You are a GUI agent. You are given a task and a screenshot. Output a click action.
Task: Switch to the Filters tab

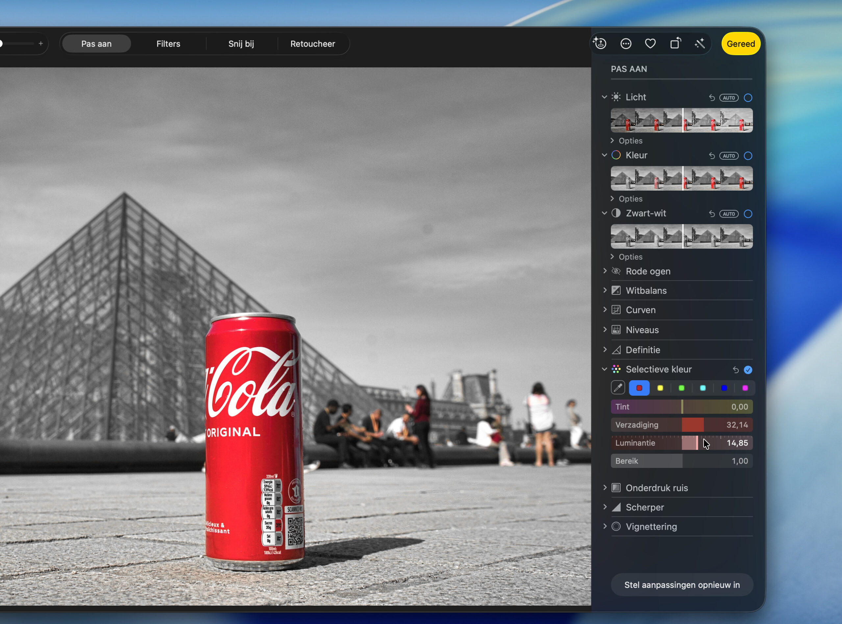(168, 44)
